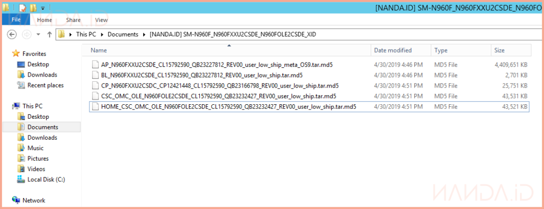Open Network in the navigation pane
Image resolution: width=544 pixels, height=209 pixels.
click(33, 200)
